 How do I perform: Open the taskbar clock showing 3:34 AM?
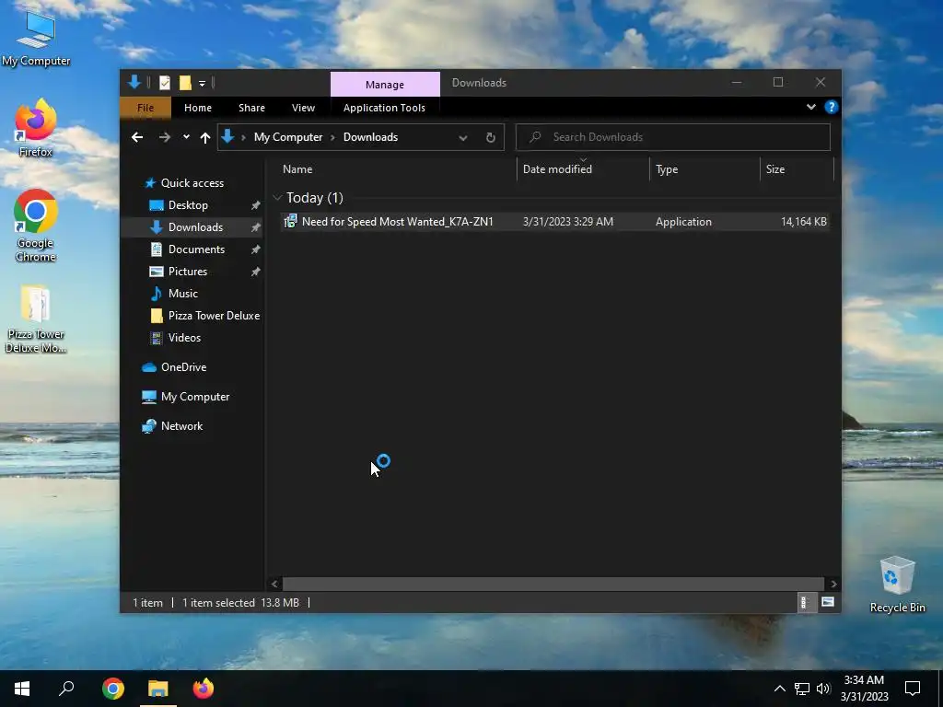click(864, 689)
